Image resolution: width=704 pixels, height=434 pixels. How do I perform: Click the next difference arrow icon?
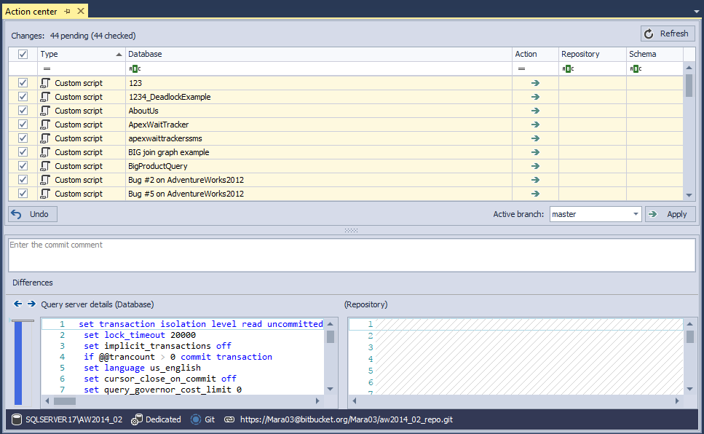pyautogui.click(x=31, y=304)
